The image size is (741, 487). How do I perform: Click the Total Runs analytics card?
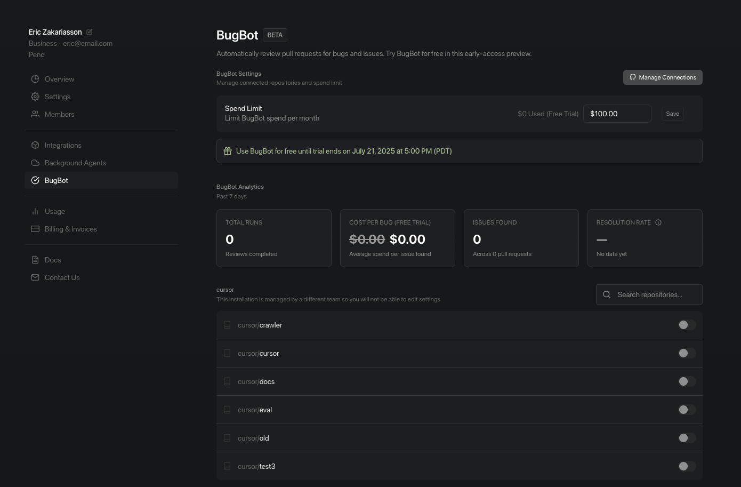tap(274, 238)
